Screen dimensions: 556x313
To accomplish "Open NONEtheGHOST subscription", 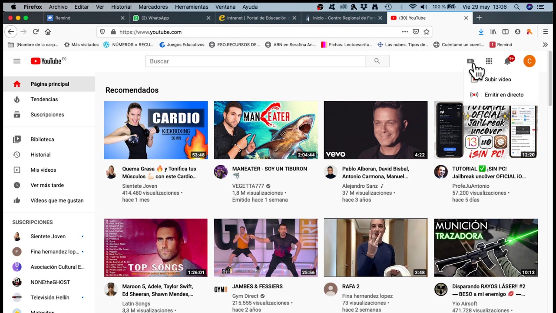I will (49, 282).
